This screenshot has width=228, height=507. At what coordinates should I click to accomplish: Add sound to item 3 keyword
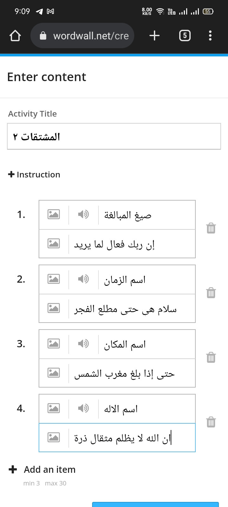click(x=83, y=343)
